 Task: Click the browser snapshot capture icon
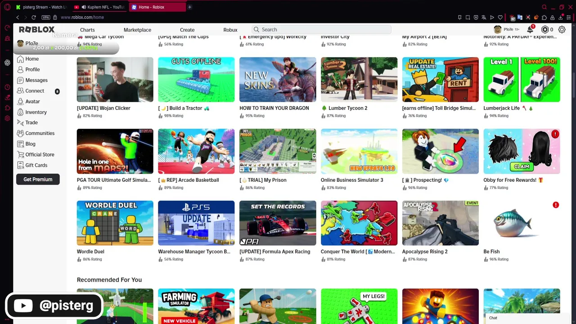pos(468,18)
